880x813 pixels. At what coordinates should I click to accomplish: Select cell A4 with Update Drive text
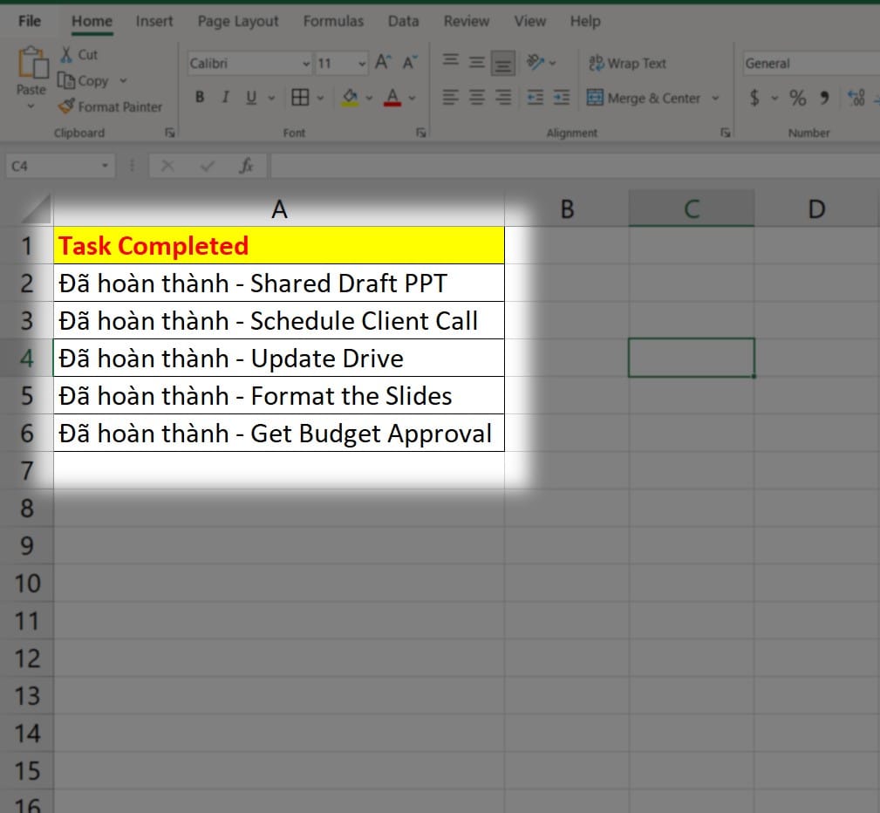tap(279, 359)
